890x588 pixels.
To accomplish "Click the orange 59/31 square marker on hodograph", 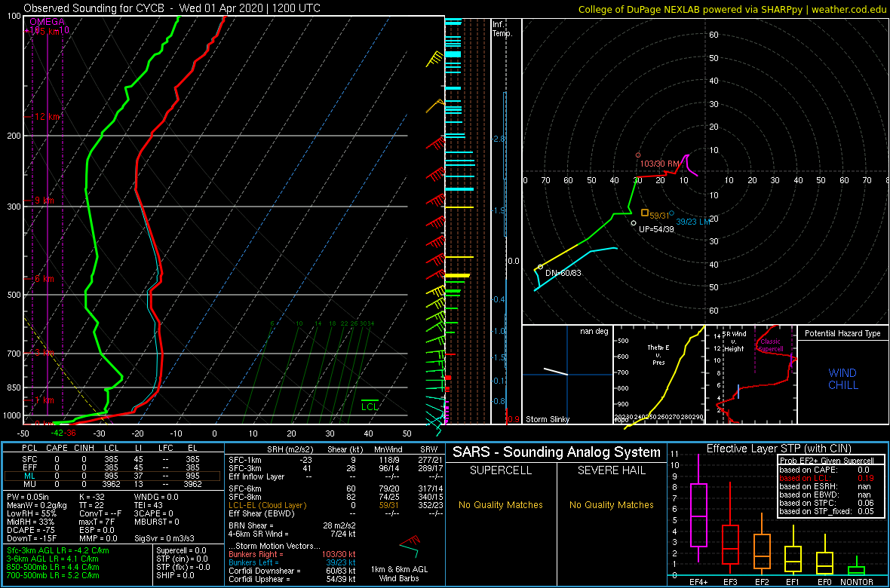I will tap(644, 213).
